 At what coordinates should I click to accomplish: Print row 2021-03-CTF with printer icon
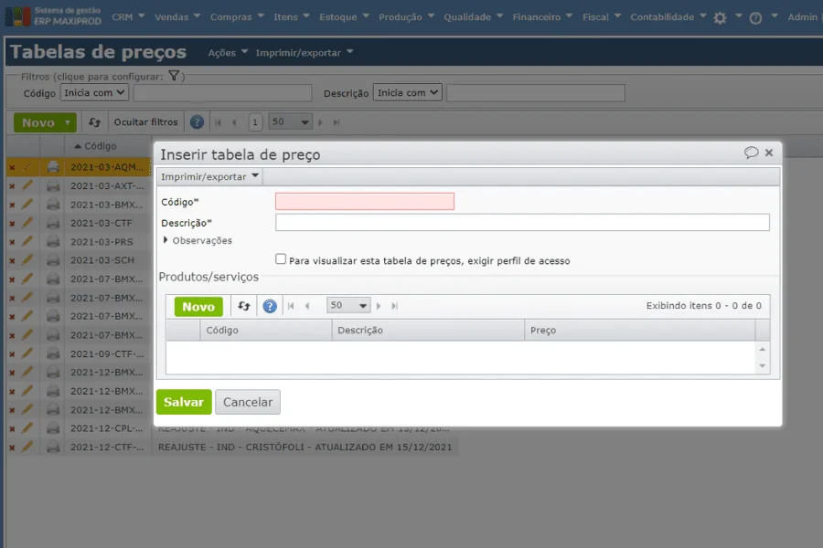point(53,223)
